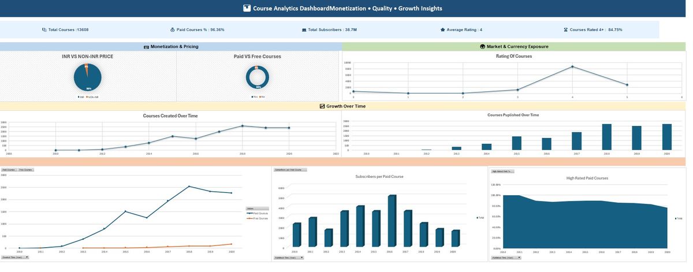
Task: Click 'Courses Rated 4+ : 84.75%' text
Action: click(596, 29)
